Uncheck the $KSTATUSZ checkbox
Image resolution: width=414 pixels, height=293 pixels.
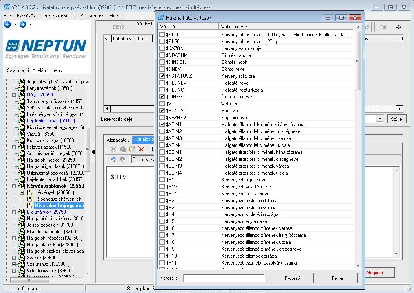[x=162, y=76]
